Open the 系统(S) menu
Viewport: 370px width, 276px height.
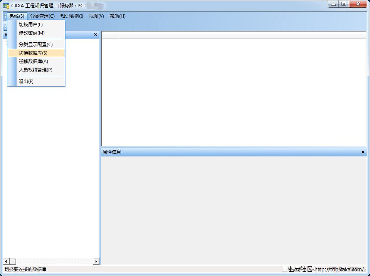click(17, 16)
